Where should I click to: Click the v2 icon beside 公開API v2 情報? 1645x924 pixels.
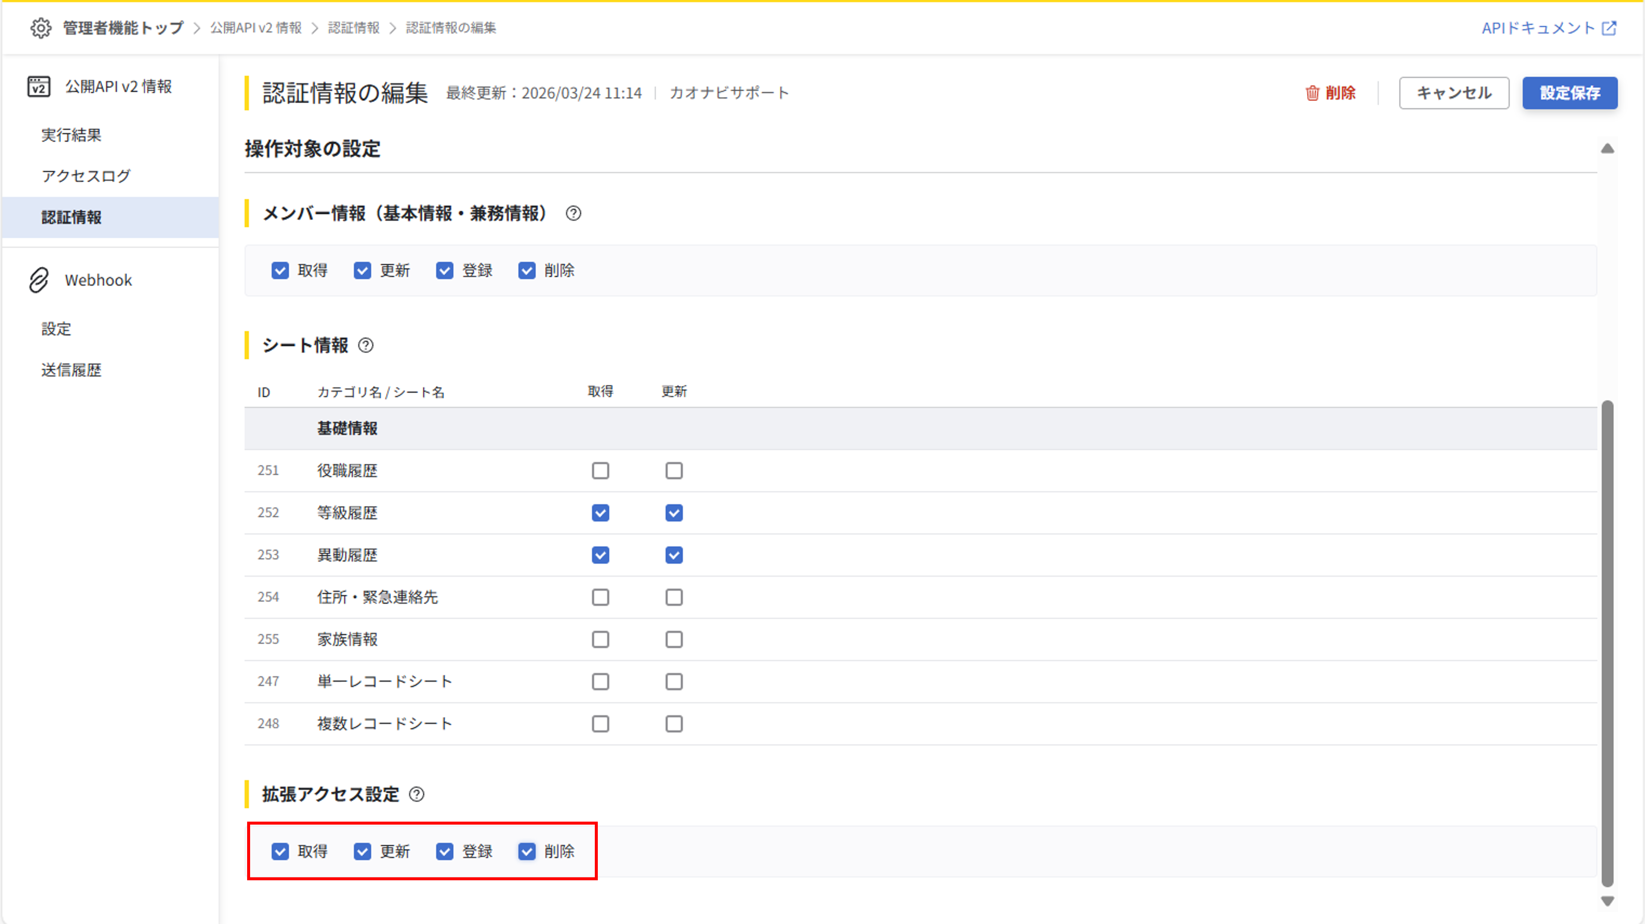(x=39, y=87)
